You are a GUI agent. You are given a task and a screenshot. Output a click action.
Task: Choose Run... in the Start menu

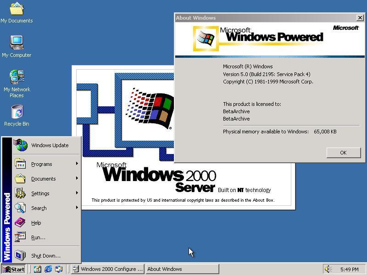click(46, 237)
